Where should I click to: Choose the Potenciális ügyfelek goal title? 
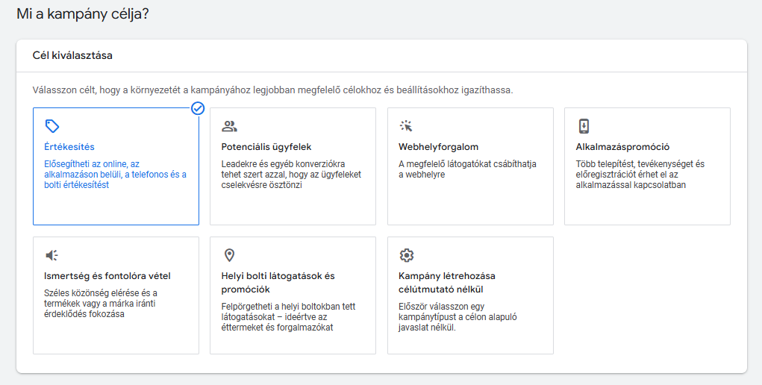click(266, 147)
